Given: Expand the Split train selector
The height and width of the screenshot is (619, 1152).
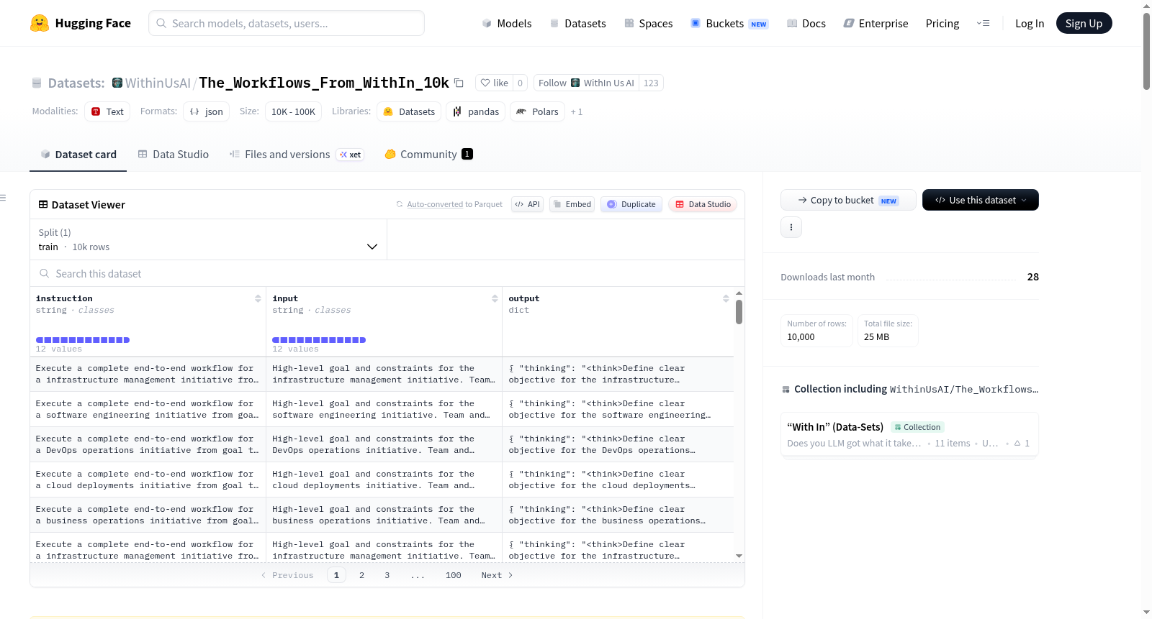Looking at the screenshot, I should 208,239.
